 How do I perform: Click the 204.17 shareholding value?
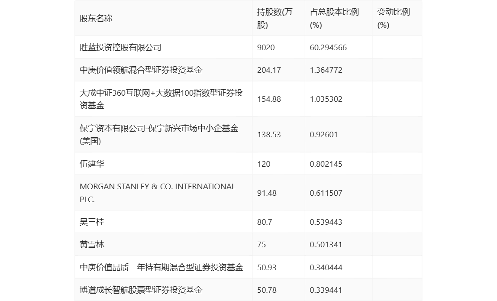[x=269, y=70]
